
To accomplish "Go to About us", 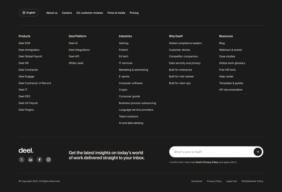I will (x=52, y=13).
